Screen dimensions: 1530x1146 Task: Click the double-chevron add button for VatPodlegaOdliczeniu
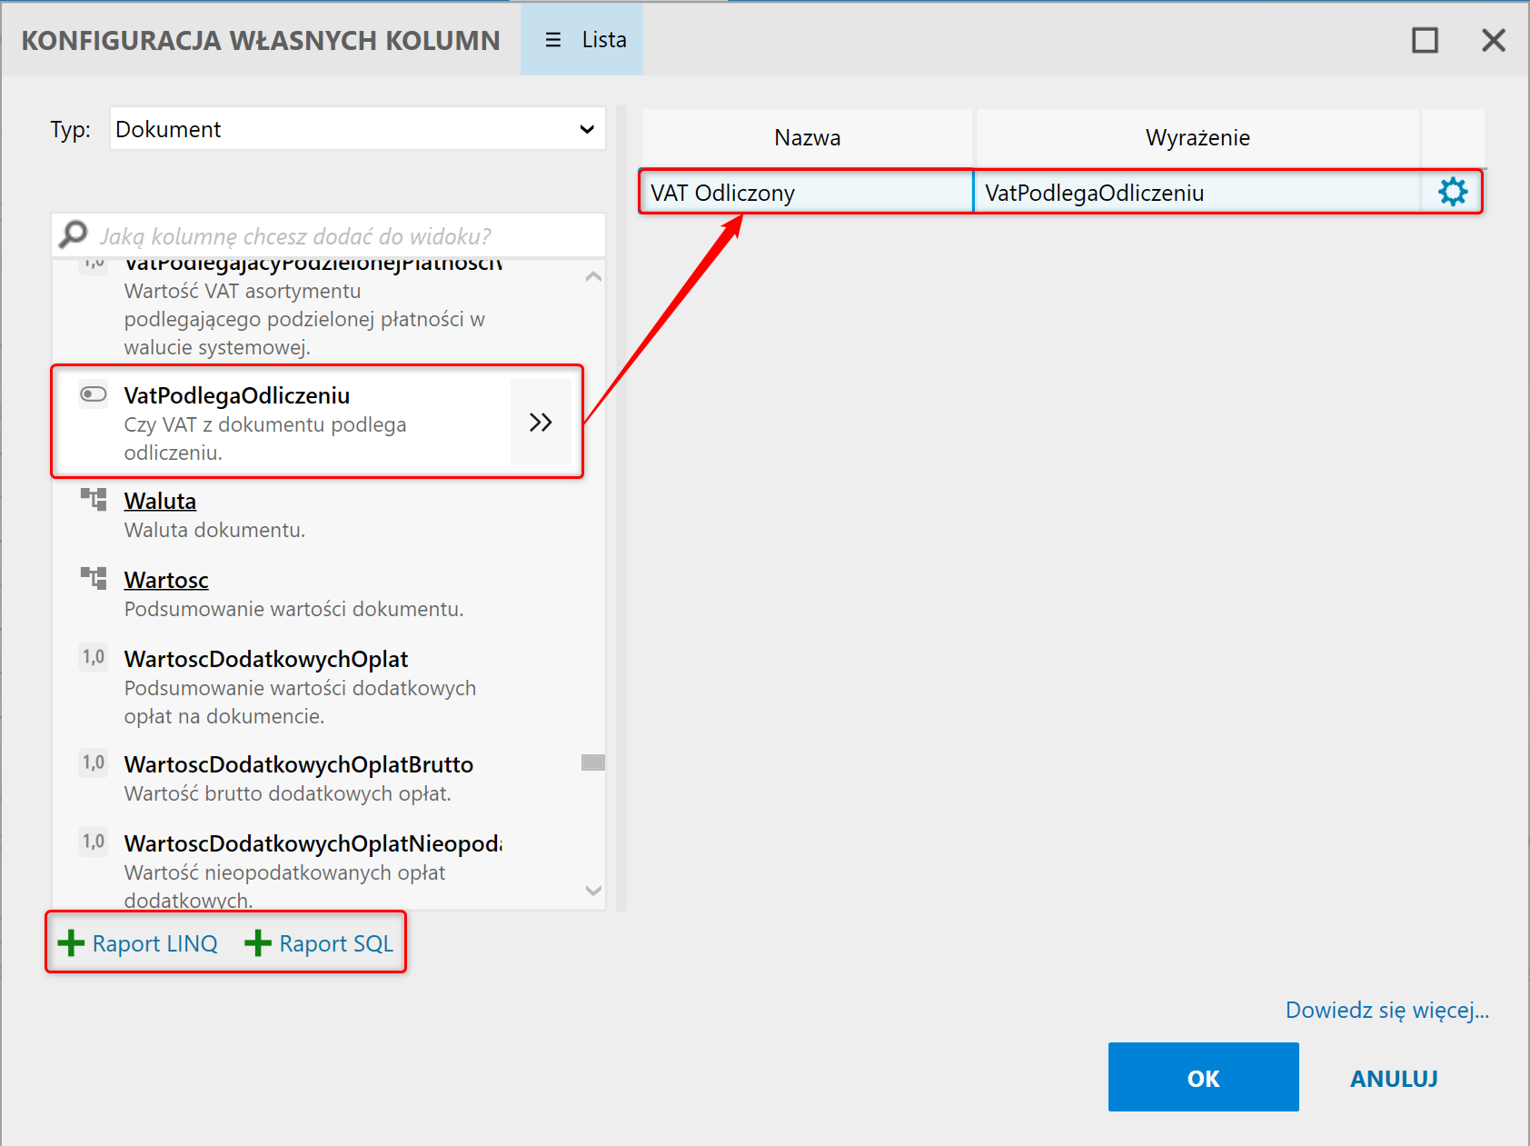[x=541, y=423]
